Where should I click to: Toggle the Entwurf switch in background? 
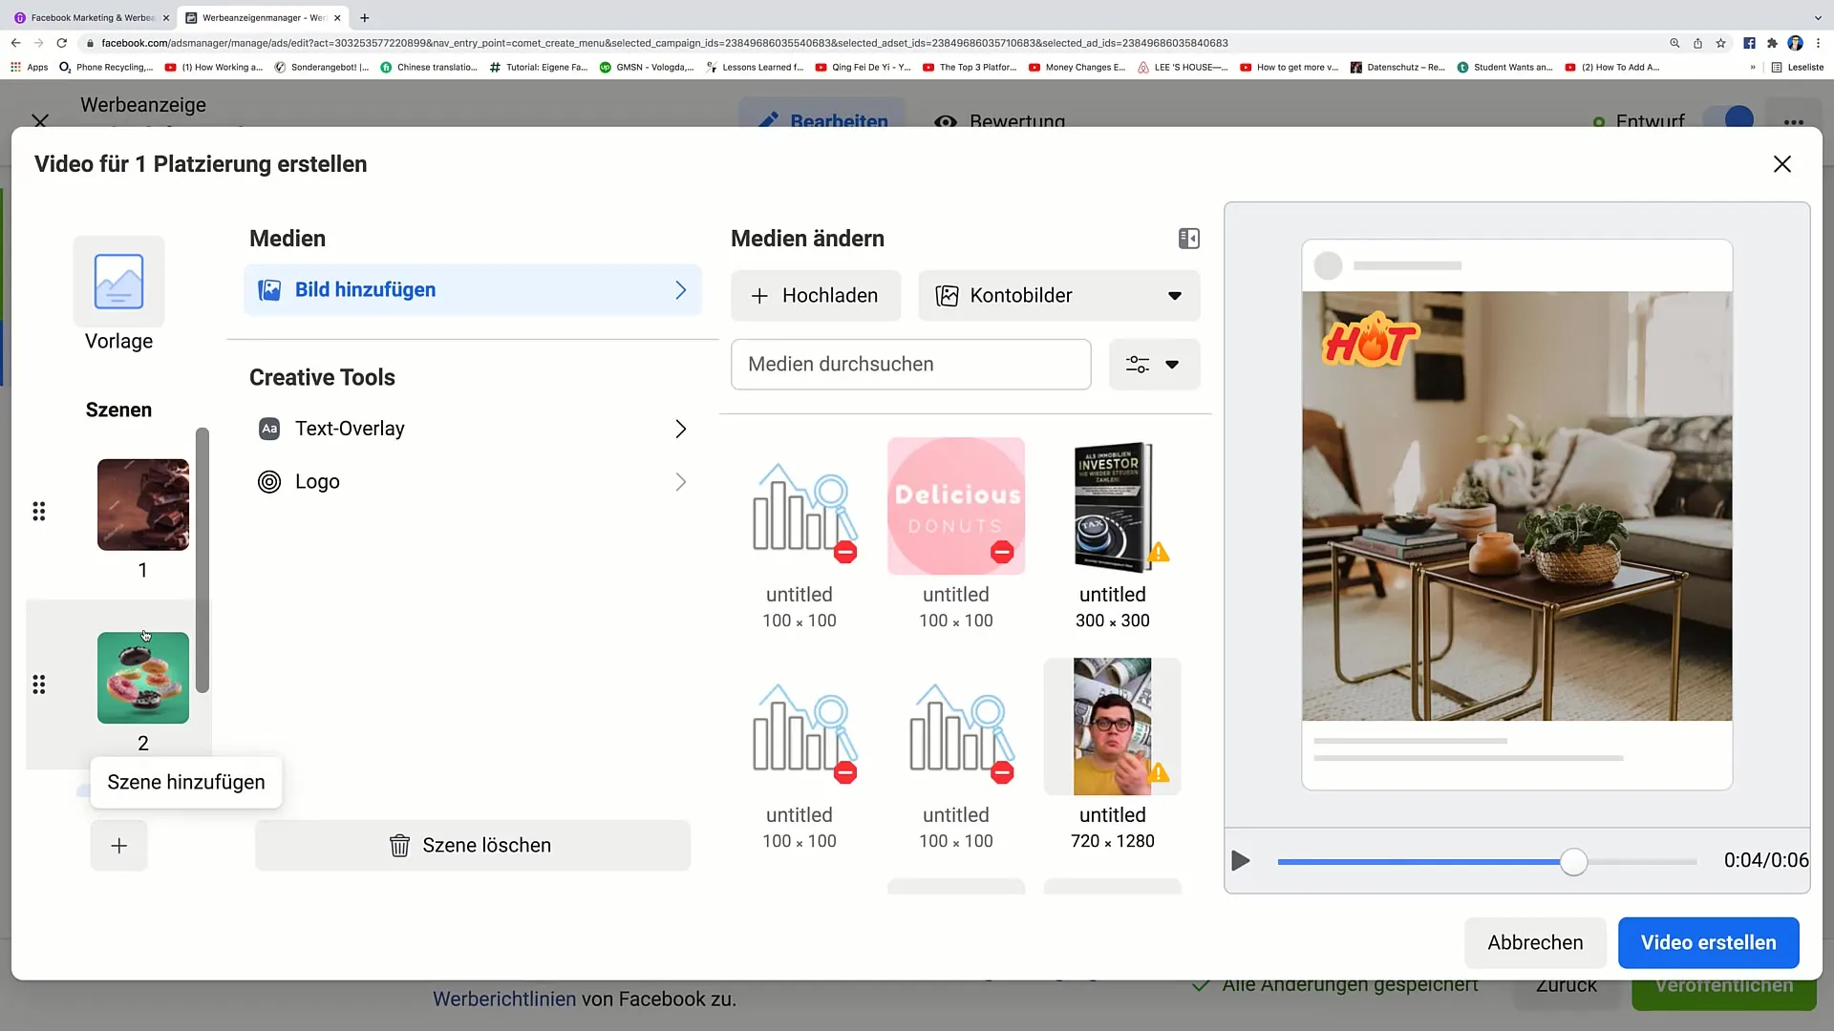tap(1729, 118)
